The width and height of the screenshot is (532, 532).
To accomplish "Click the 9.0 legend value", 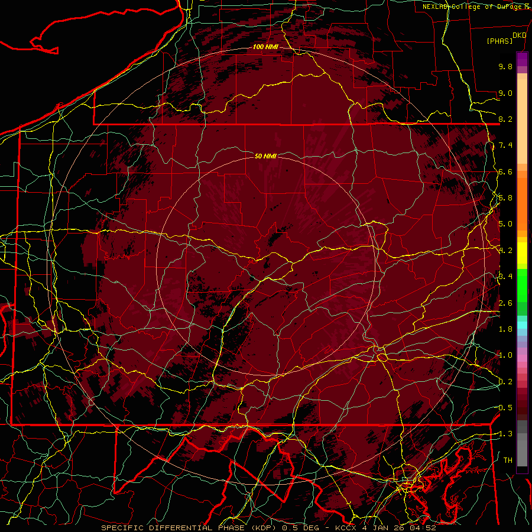I will (505, 93).
